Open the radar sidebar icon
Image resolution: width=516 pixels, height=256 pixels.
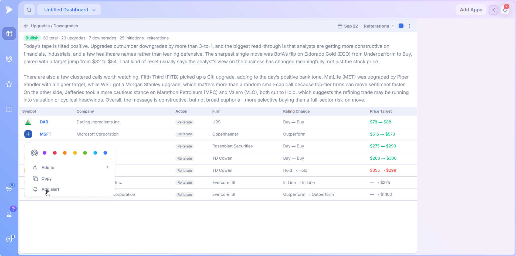coord(9,59)
